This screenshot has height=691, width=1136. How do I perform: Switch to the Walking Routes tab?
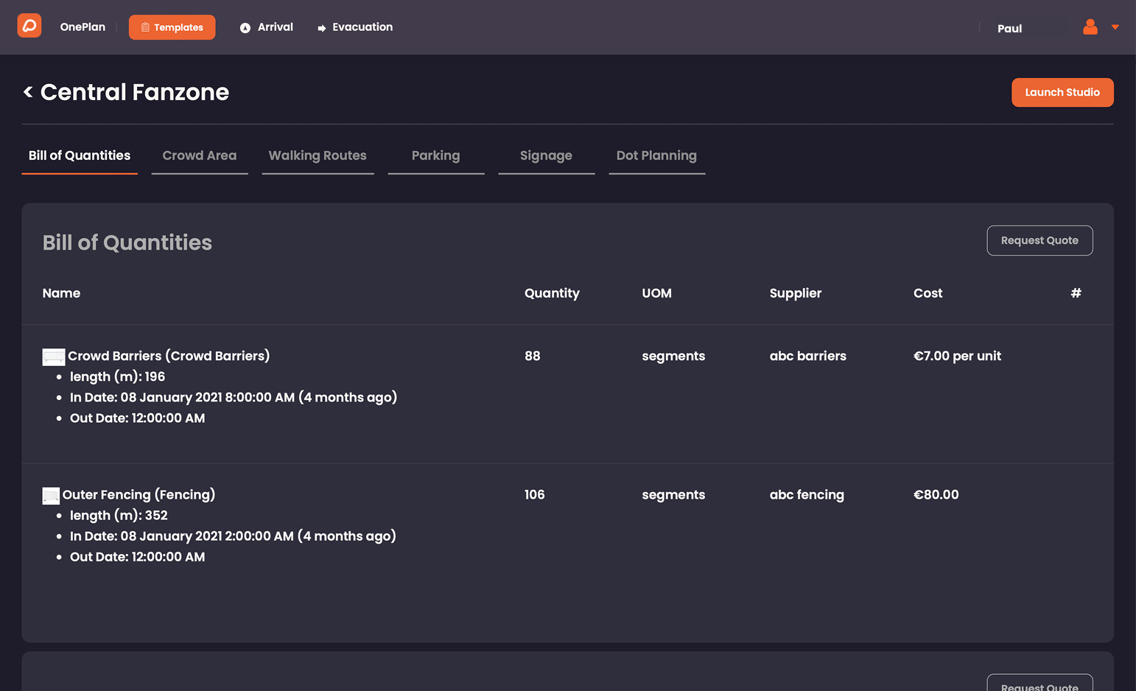tap(318, 156)
